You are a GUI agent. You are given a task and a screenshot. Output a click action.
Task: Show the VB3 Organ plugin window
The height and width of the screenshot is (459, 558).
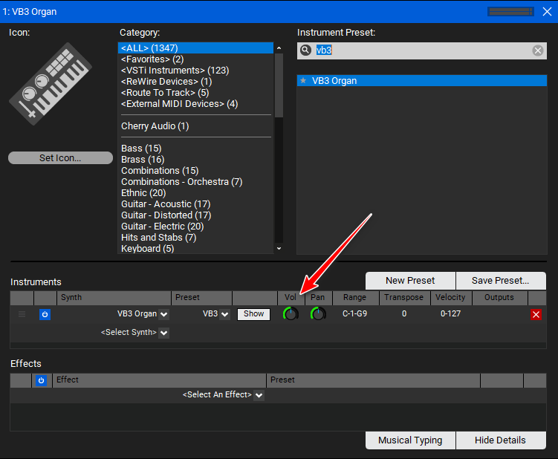click(253, 314)
